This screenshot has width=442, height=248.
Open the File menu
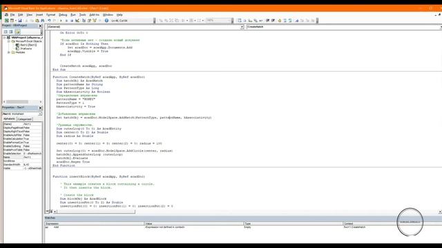point(12,14)
